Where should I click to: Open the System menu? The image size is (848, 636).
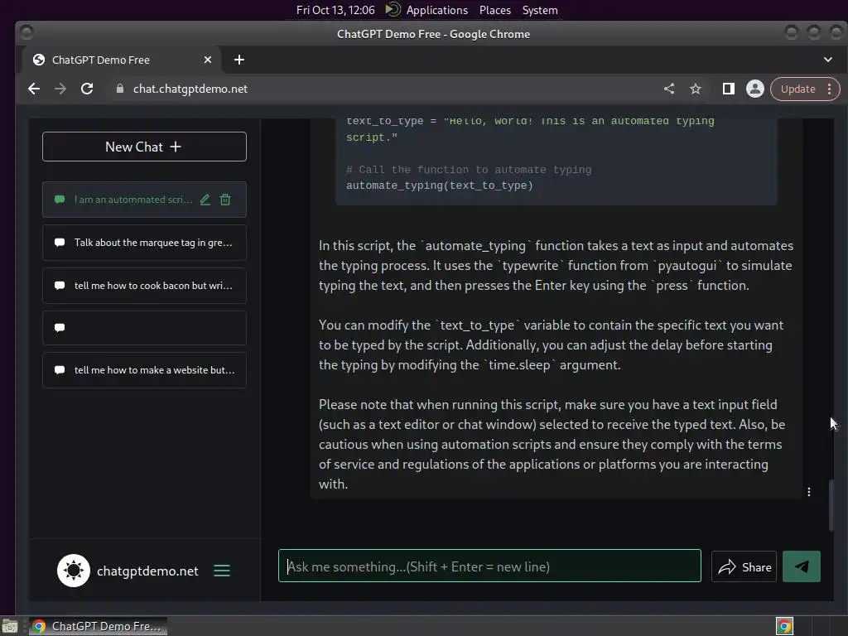coord(540,10)
